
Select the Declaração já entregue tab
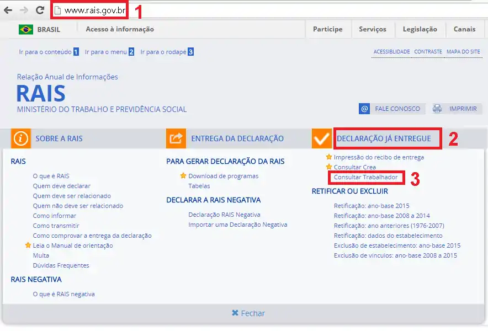click(384, 138)
